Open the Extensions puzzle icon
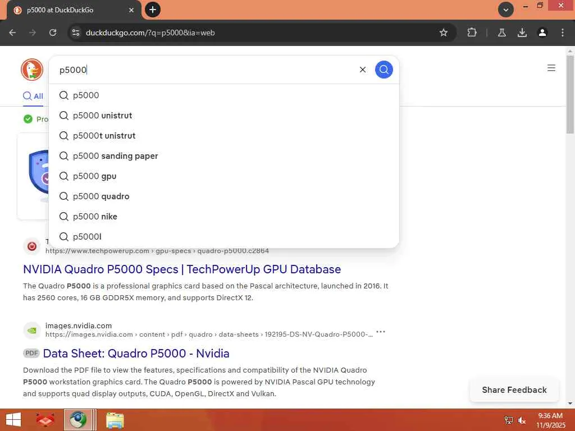575x431 pixels. click(472, 33)
